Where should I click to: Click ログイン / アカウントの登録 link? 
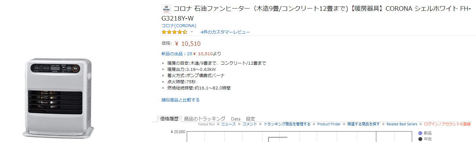[447, 124]
